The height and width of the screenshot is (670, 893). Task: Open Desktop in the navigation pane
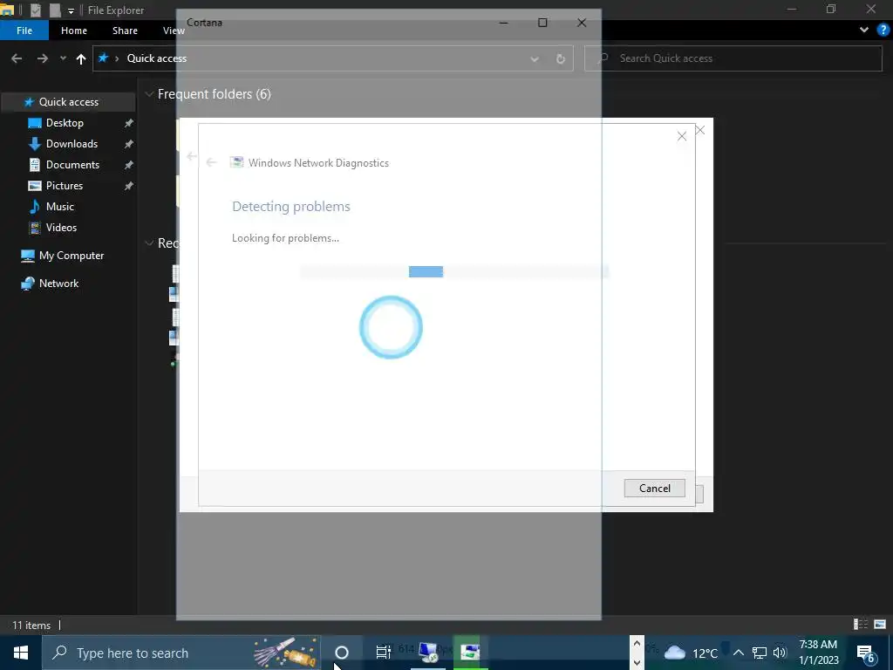(x=65, y=123)
